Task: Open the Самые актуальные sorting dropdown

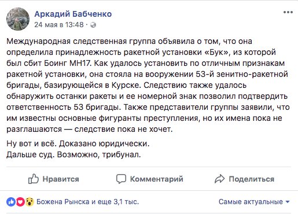Action: click(254, 202)
